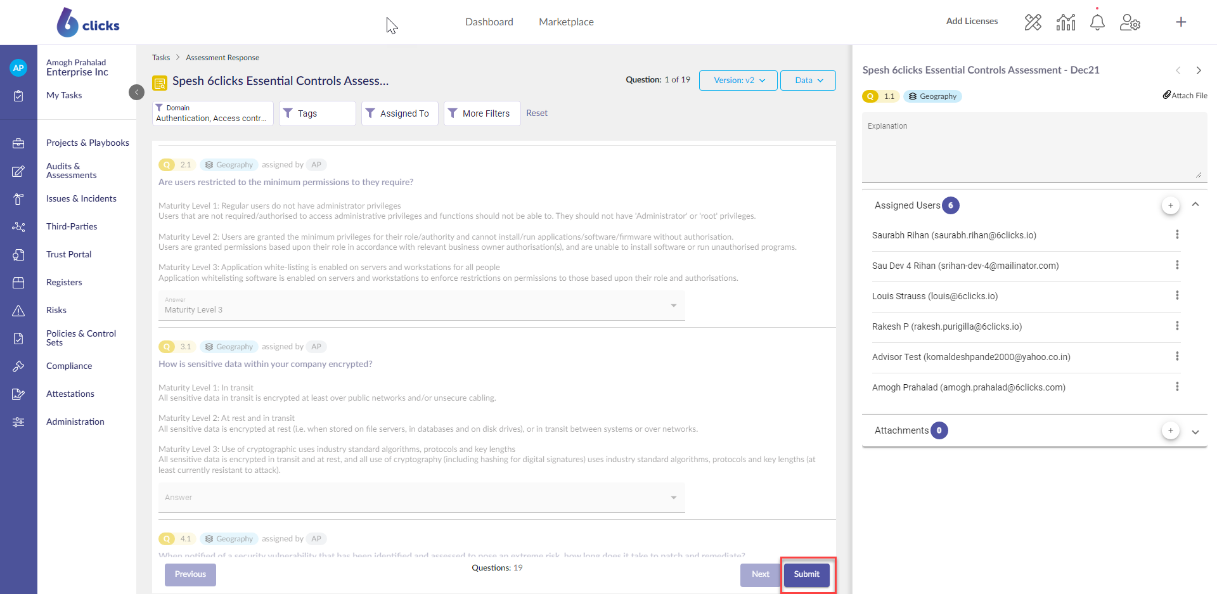Click Add Licenses link
Viewport: 1217px width, 594px height.
[972, 22]
